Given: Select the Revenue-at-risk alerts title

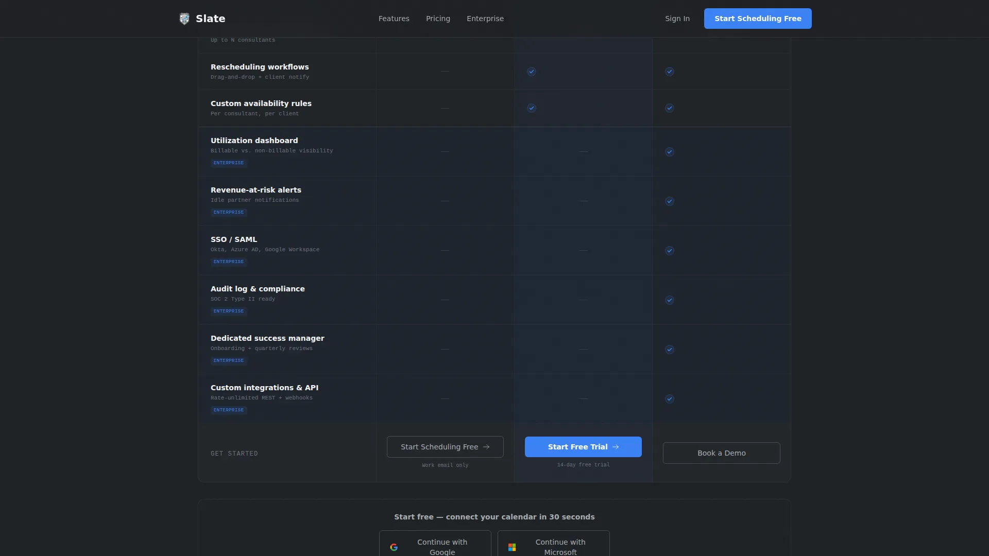Looking at the screenshot, I should [255, 190].
